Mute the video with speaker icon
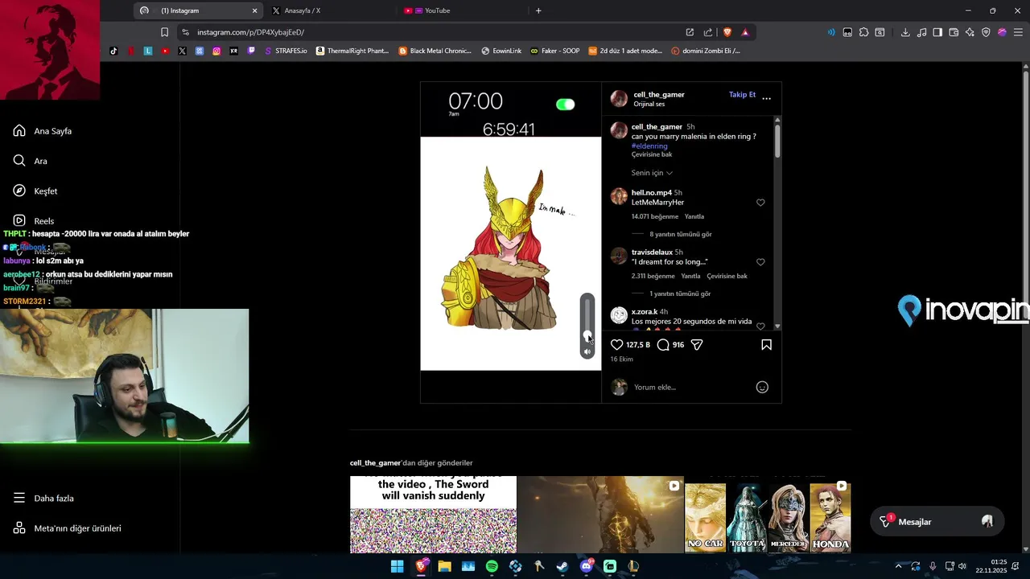Viewport: 1030px width, 579px height. 587,351
